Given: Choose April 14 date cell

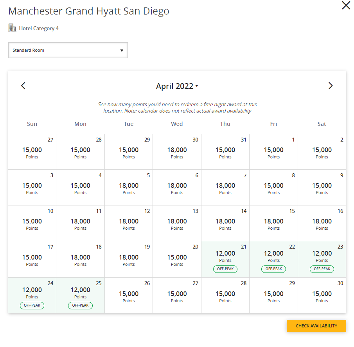Looking at the screenshot, I should point(225,223).
